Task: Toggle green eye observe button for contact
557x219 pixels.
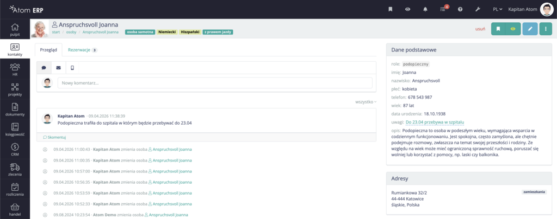Action: (512, 29)
